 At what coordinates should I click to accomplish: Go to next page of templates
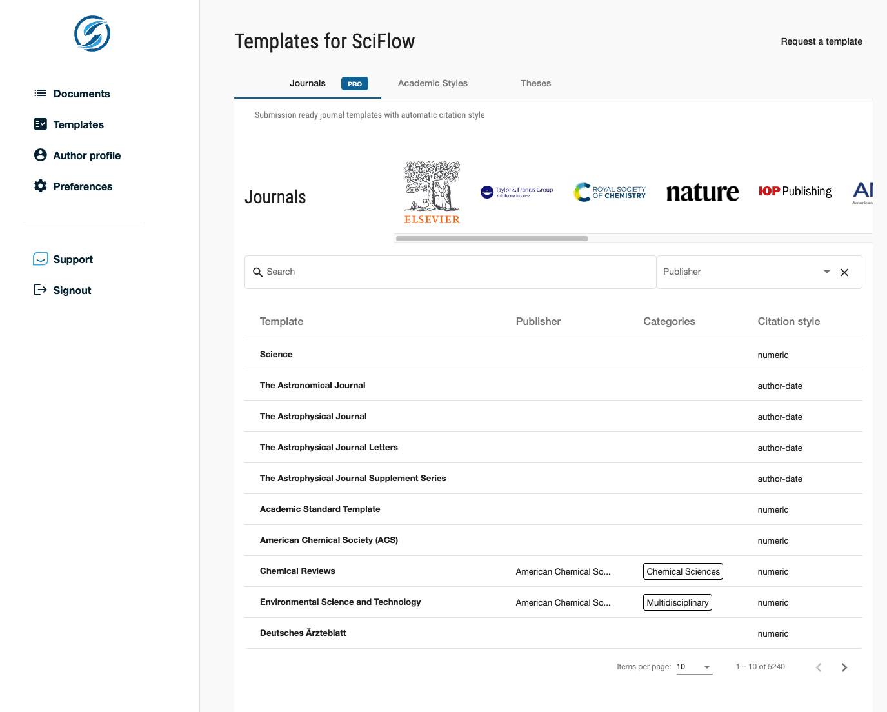[x=844, y=667]
